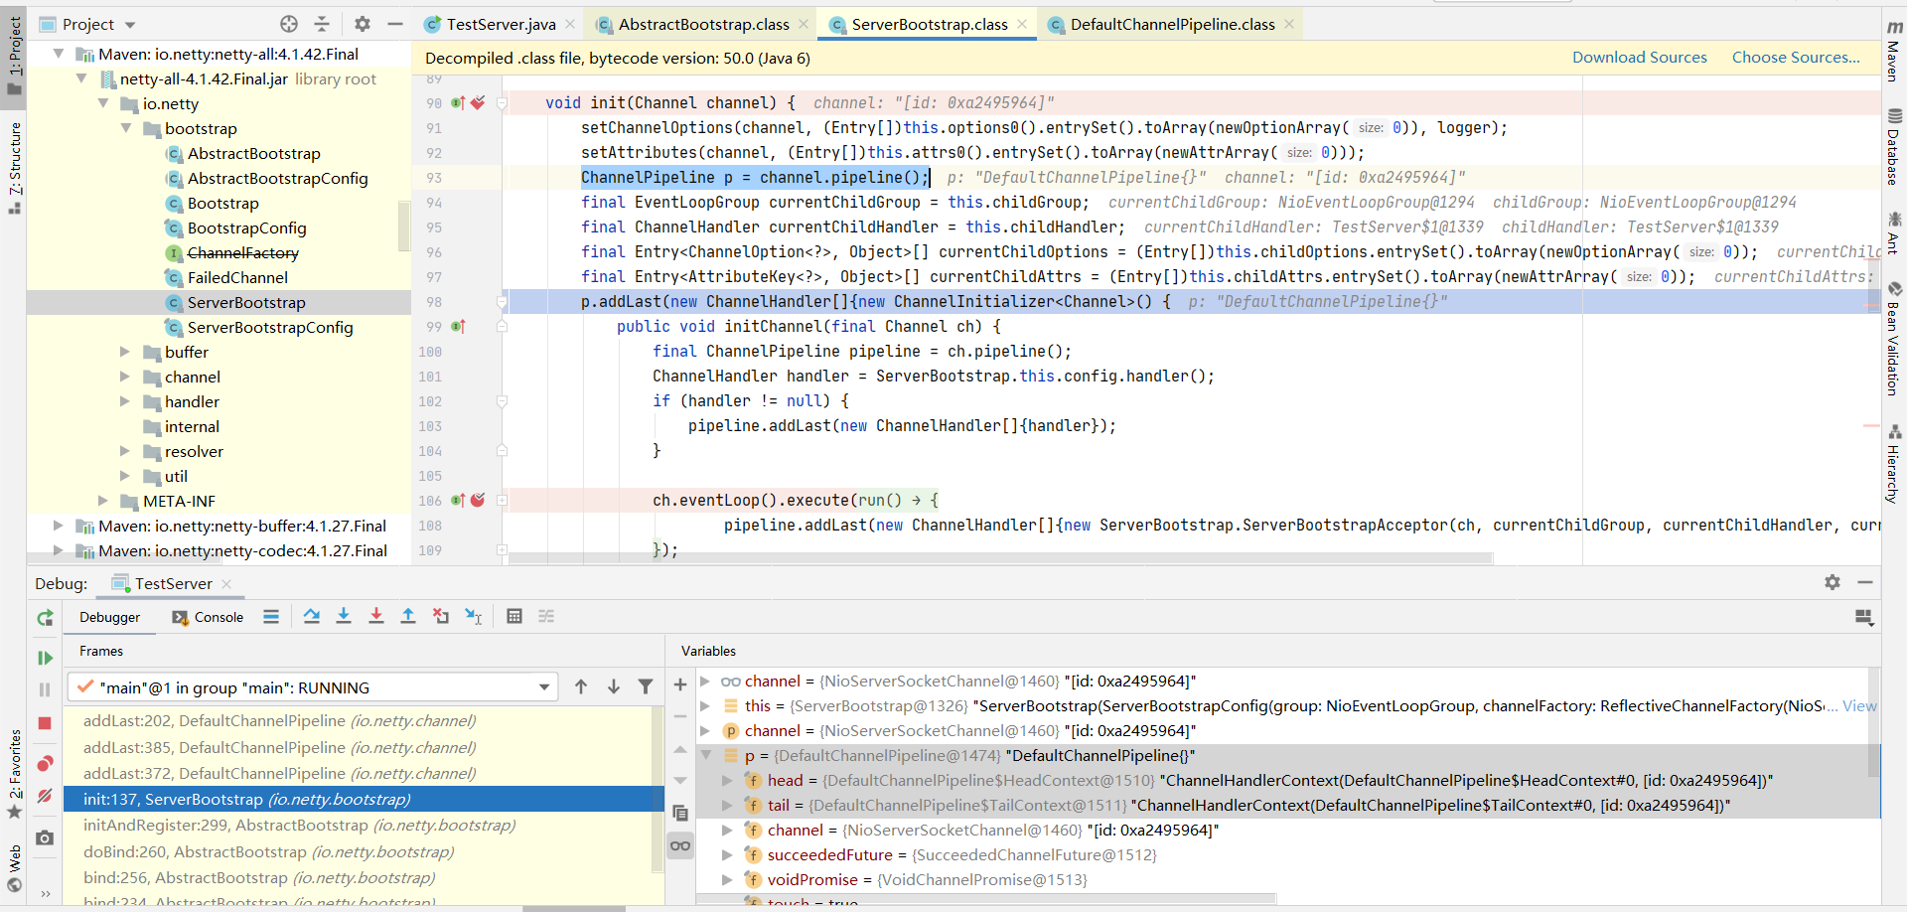This screenshot has height=912, width=1907.
Task: Click Step Out in debug toolbar
Action: tap(408, 617)
